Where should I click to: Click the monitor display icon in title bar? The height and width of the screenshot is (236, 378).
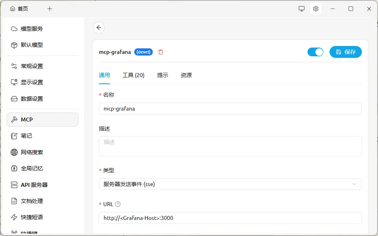click(x=302, y=9)
